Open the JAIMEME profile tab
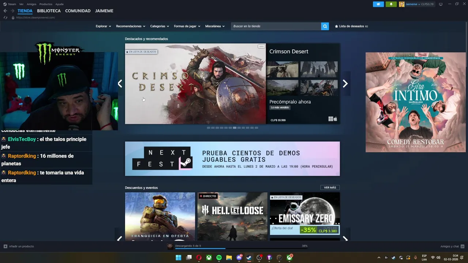 [x=104, y=11]
